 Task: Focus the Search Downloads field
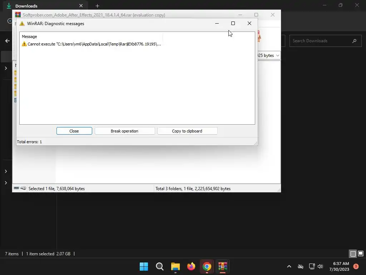coord(325,41)
